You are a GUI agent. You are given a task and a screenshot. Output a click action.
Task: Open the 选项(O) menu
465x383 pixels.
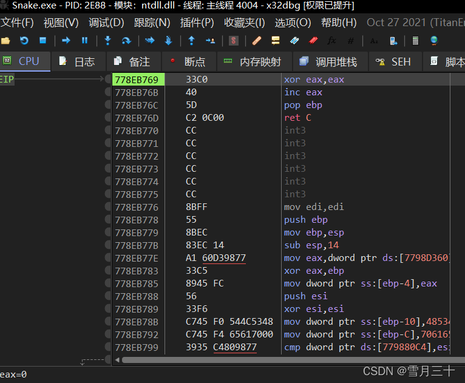pos(293,22)
